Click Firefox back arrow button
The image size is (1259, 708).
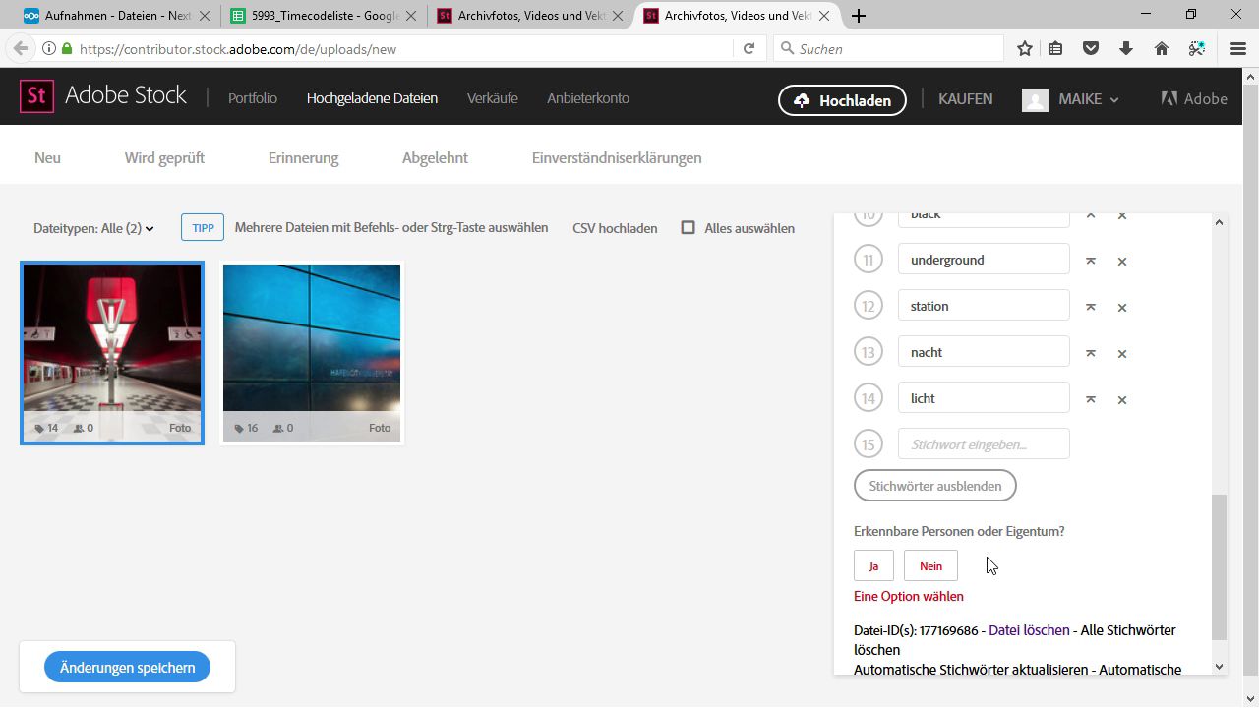pyautogui.click(x=21, y=48)
